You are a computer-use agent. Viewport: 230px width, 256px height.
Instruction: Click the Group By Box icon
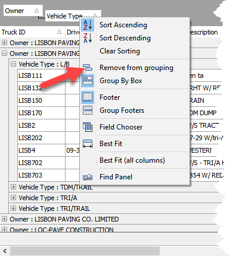click(x=88, y=81)
